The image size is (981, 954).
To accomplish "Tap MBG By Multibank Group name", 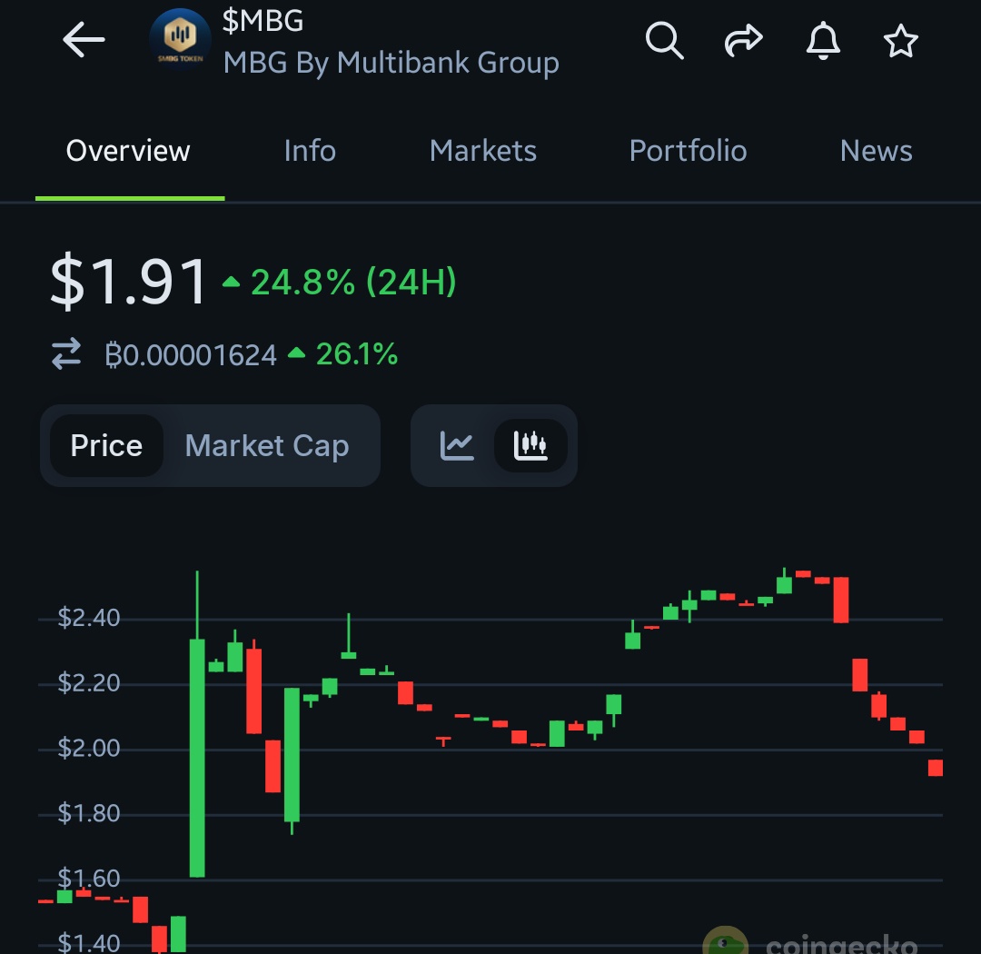I will coord(391,63).
